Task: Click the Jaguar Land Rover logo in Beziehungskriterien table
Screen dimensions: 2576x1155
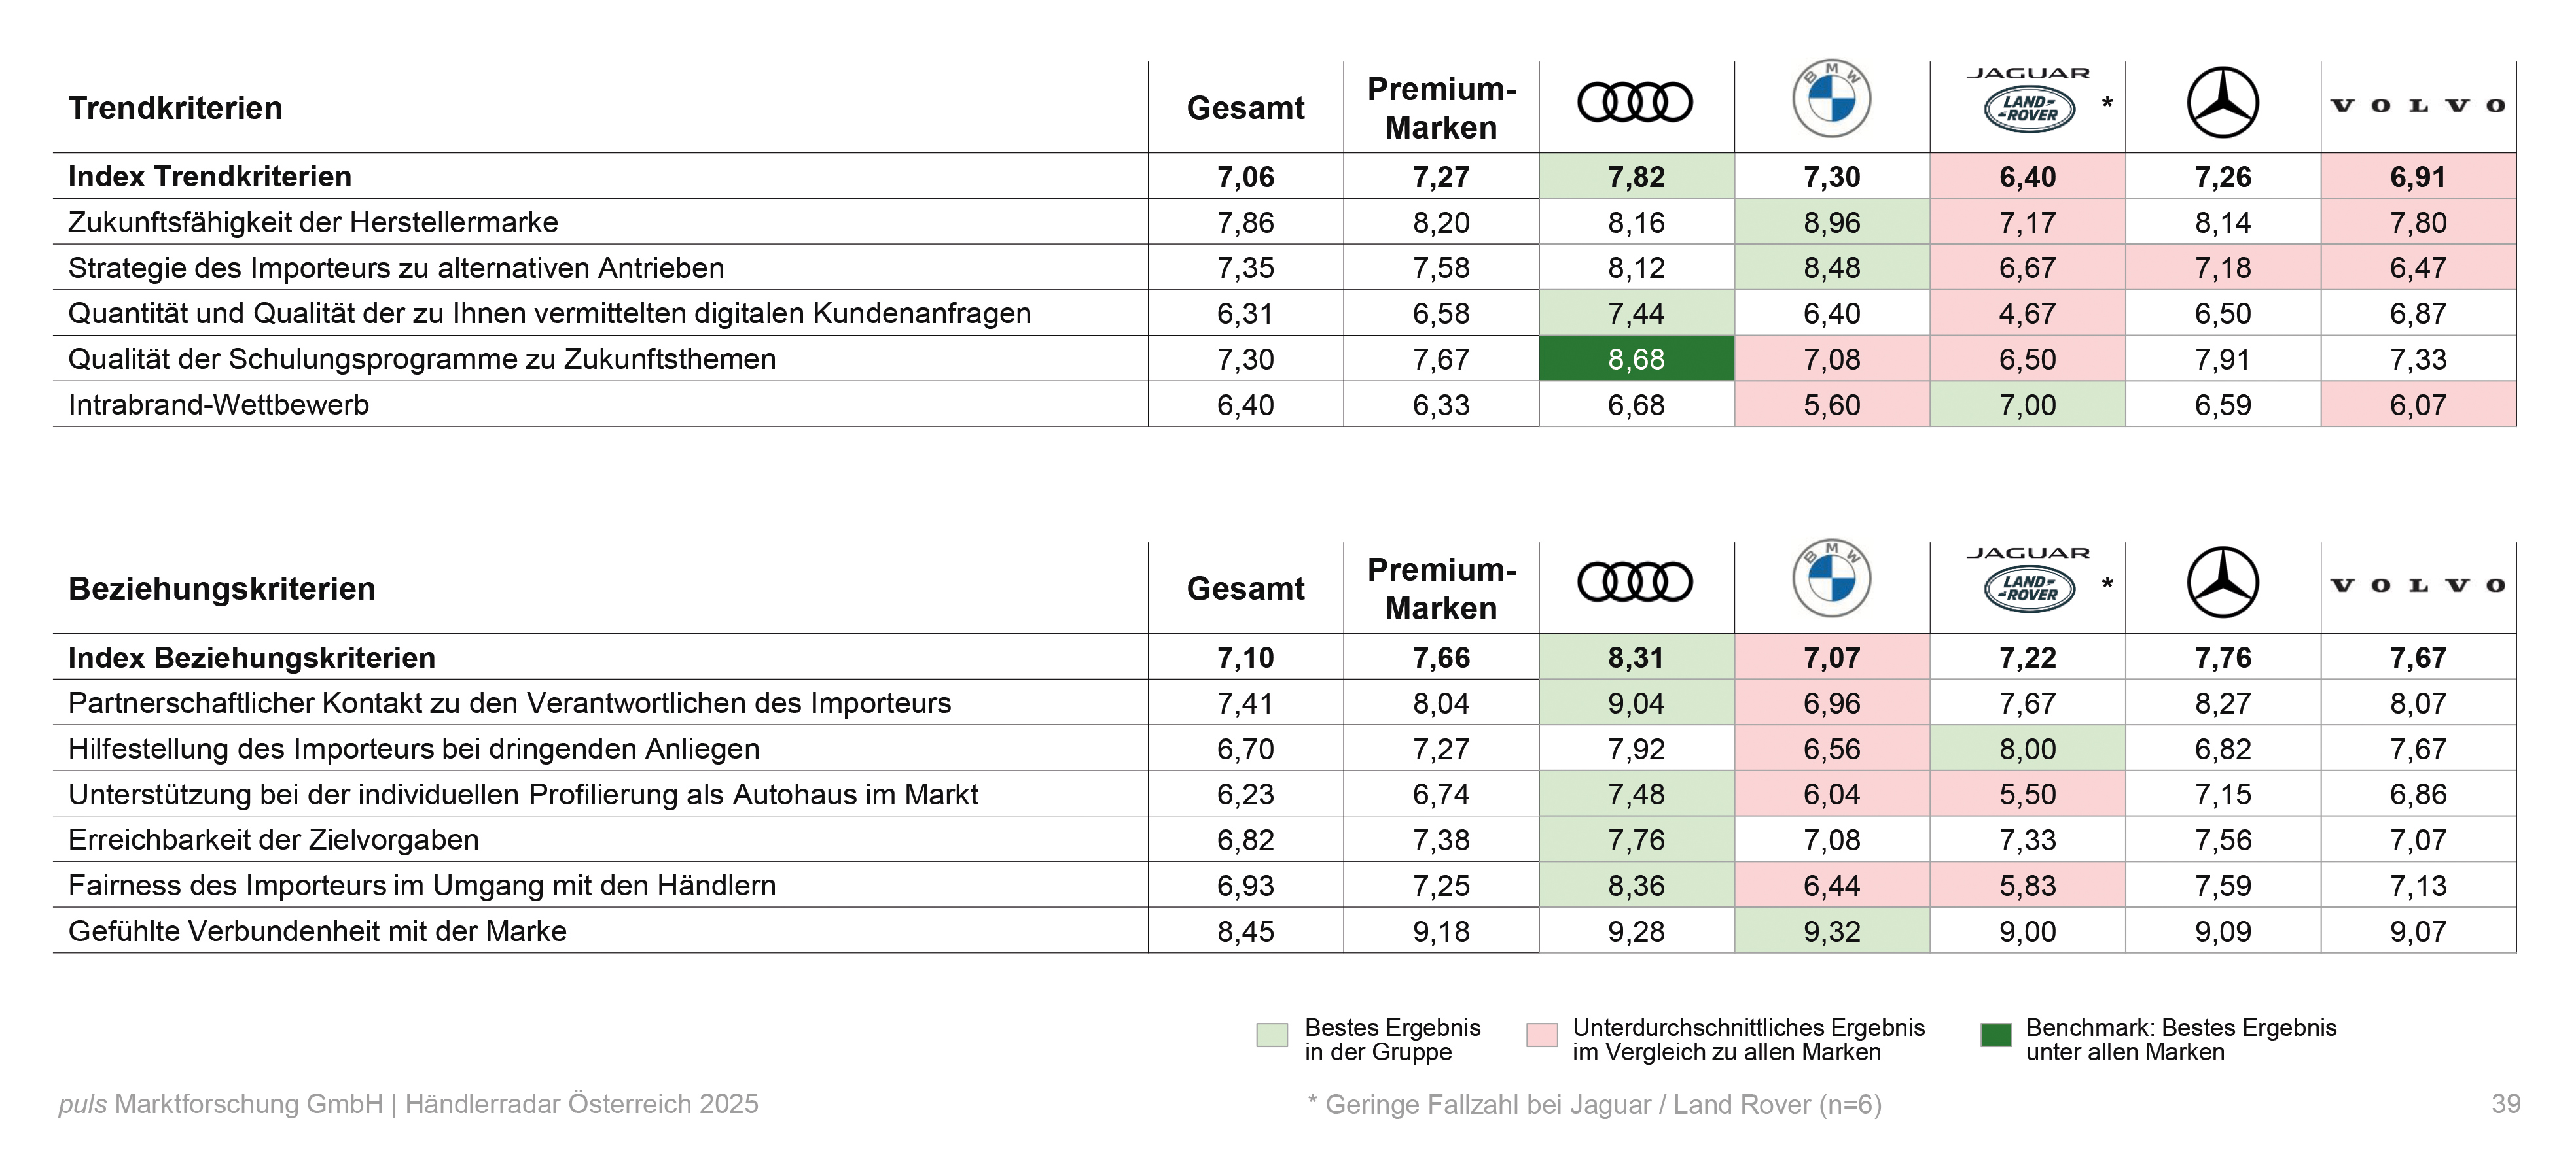Action: click(x=2028, y=581)
